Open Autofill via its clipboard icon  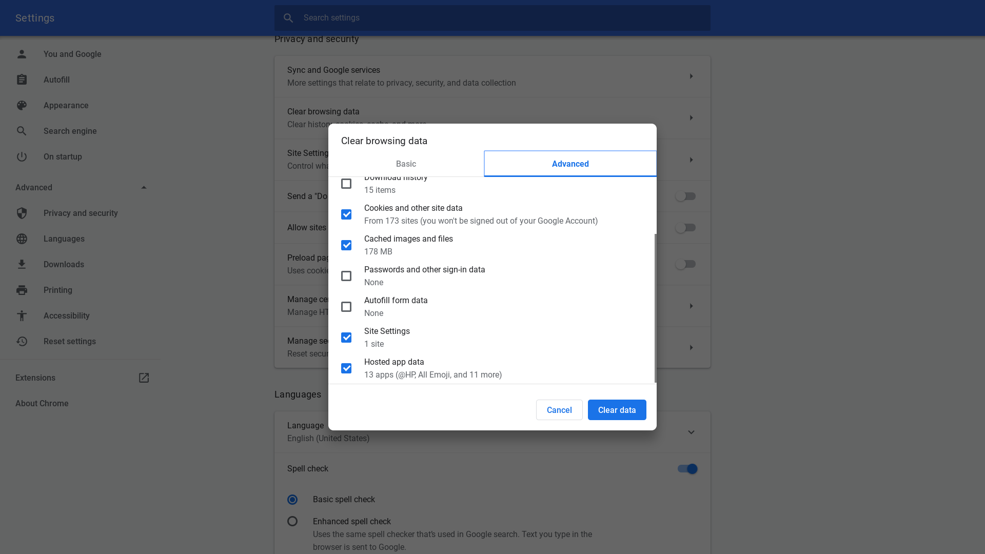[x=22, y=80]
